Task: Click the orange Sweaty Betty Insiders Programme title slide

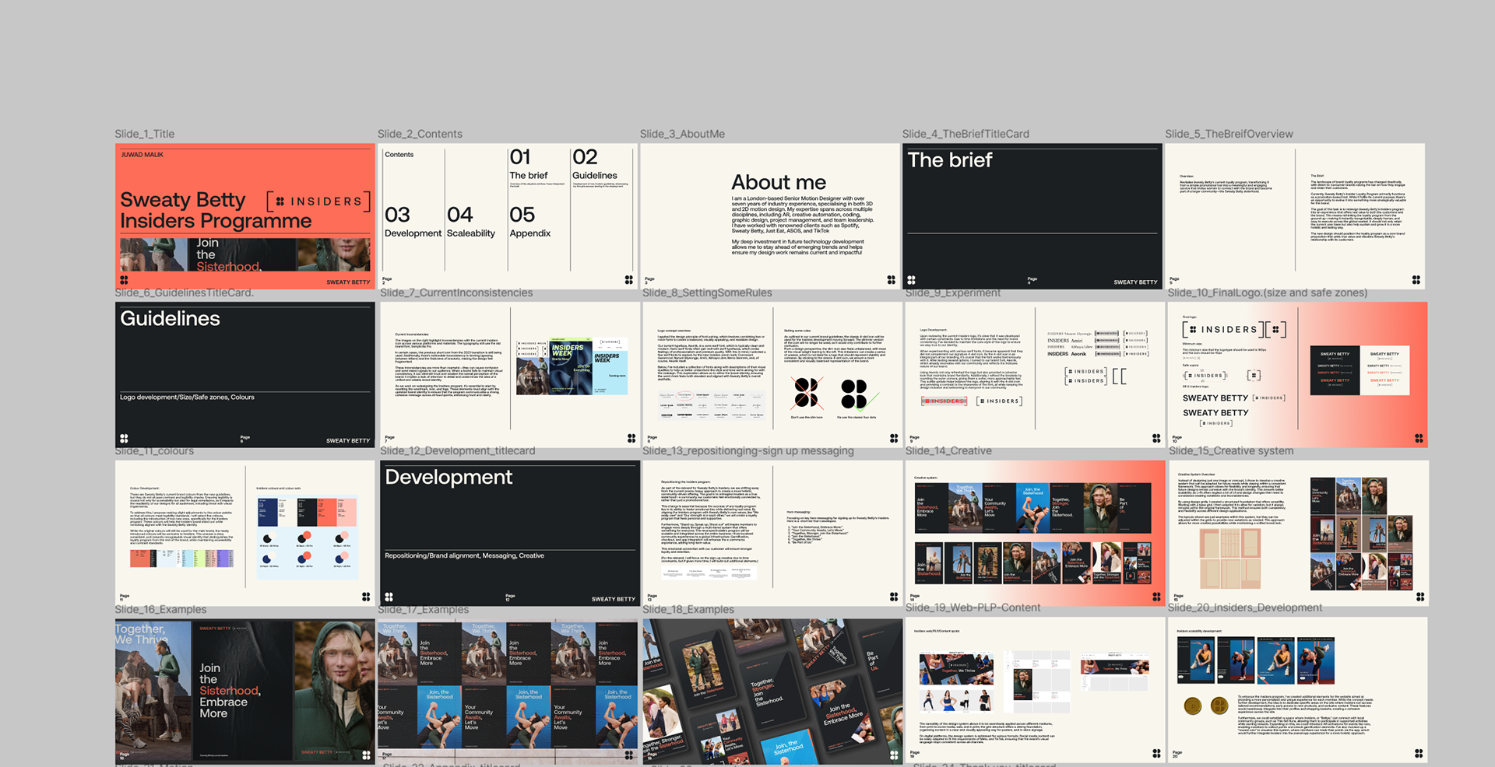Action: click(x=245, y=216)
